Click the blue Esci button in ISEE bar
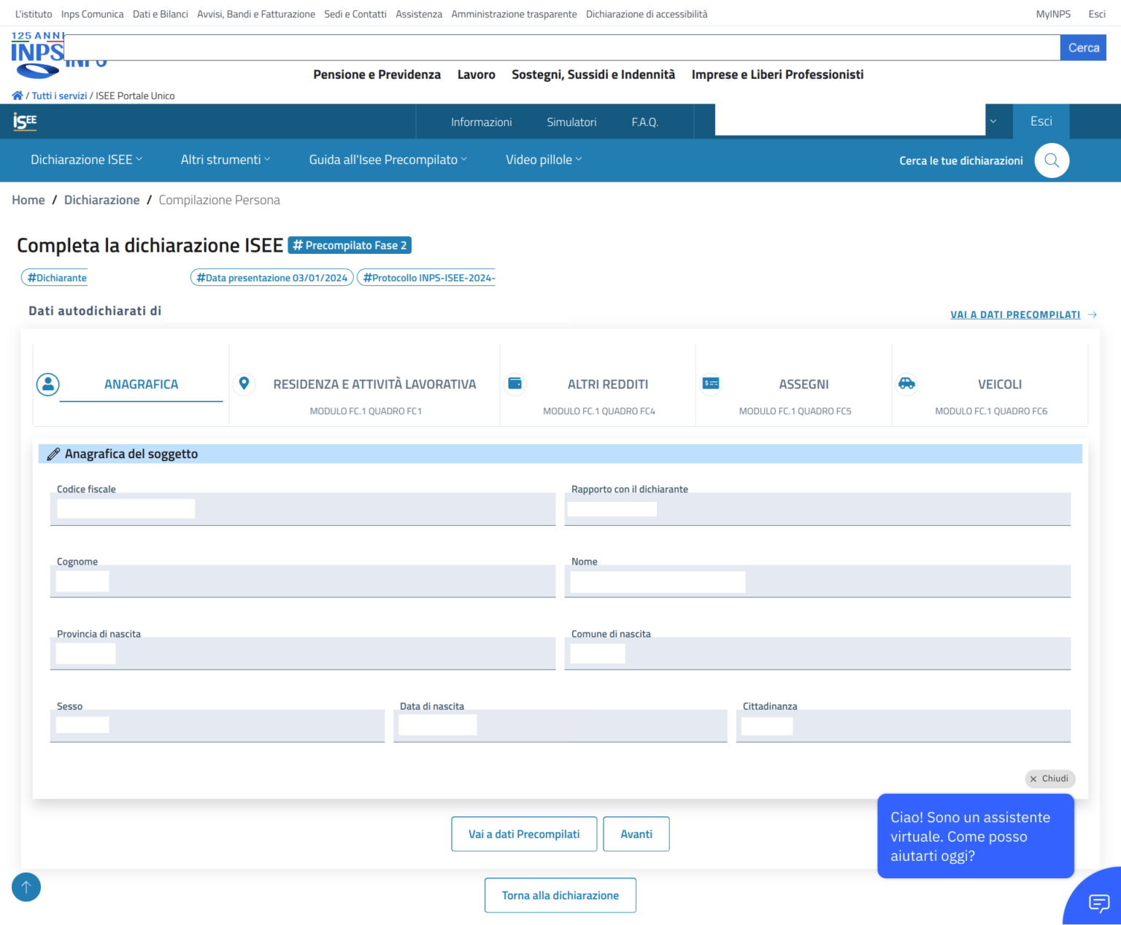Viewport: 1121px width, 925px height. tap(1041, 121)
